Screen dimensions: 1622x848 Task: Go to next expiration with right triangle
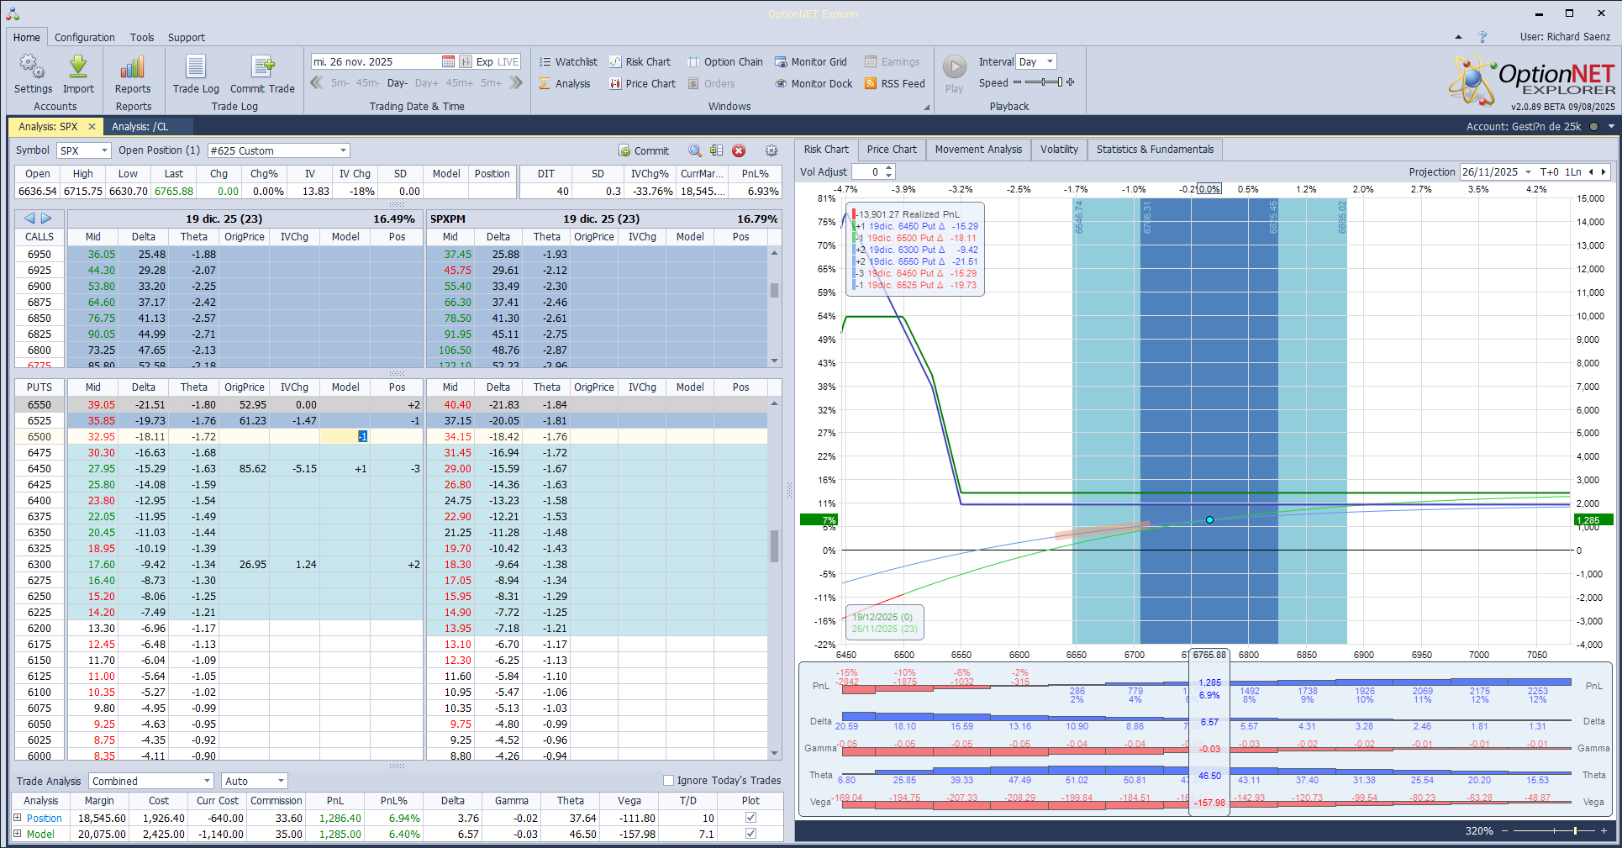coord(46,219)
